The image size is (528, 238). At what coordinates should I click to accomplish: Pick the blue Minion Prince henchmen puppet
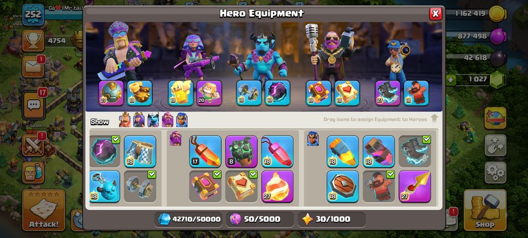pyautogui.click(x=105, y=186)
